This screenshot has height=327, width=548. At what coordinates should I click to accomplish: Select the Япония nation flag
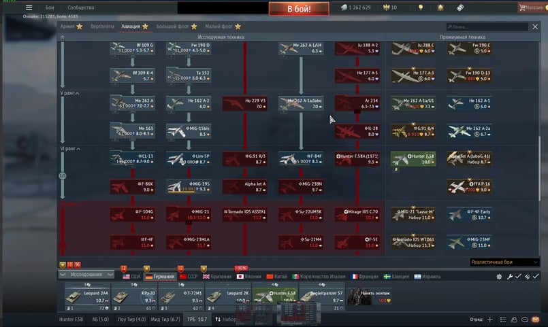(248, 277)
